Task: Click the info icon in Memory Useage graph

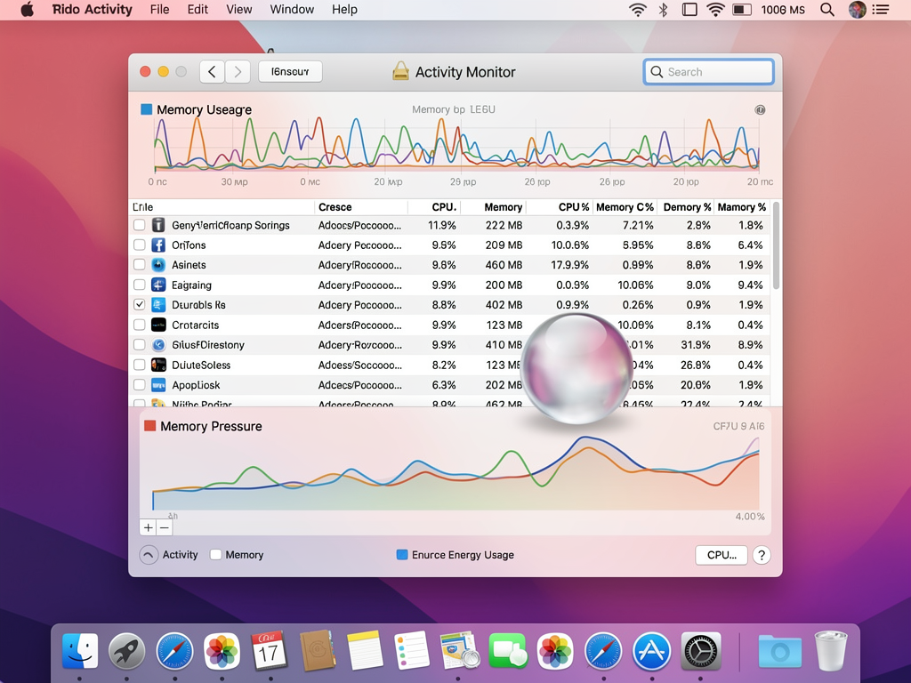Action: 760,109
